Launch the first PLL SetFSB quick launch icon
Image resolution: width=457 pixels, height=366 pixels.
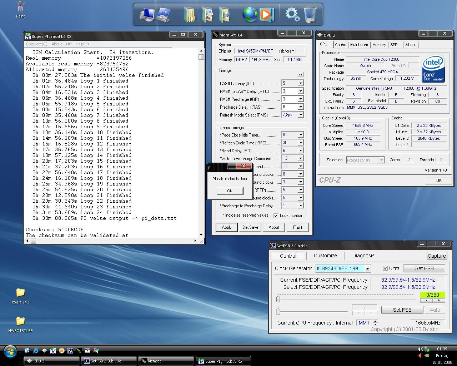point(70,351)
